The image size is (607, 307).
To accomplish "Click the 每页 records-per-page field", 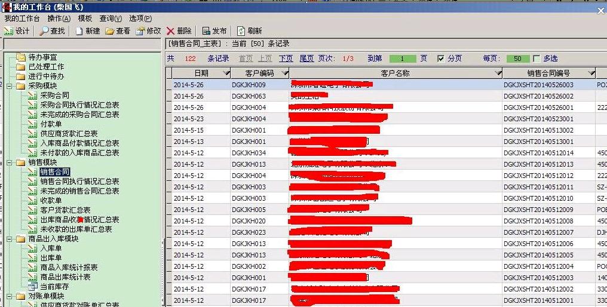I will tap(517, 59).
